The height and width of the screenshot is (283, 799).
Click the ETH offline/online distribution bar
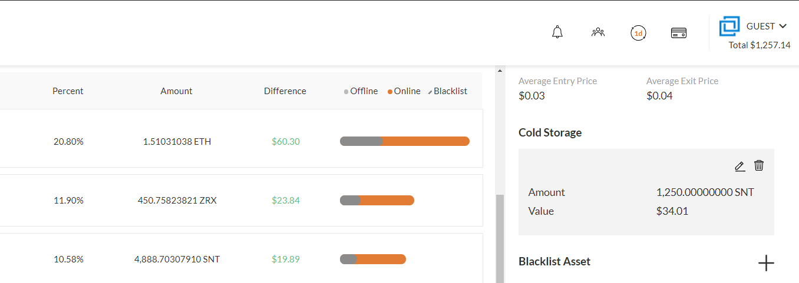404,141
